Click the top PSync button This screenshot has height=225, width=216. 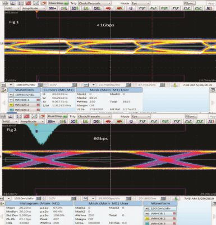click(190, 3)
